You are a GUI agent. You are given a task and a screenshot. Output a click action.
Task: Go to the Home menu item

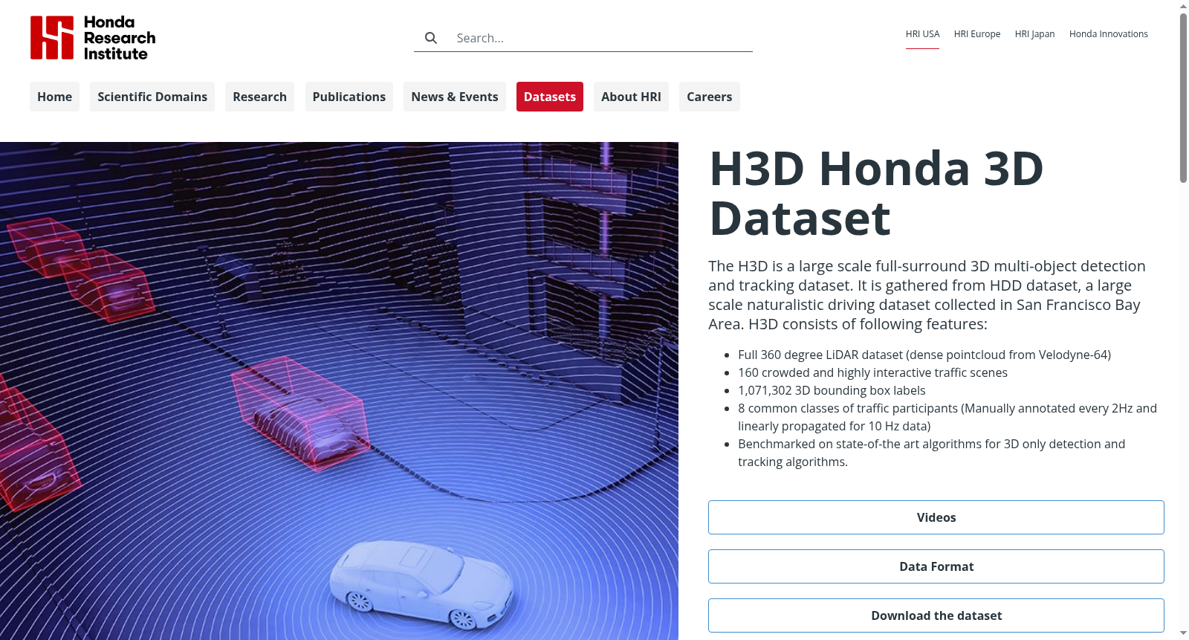[55, 97]
